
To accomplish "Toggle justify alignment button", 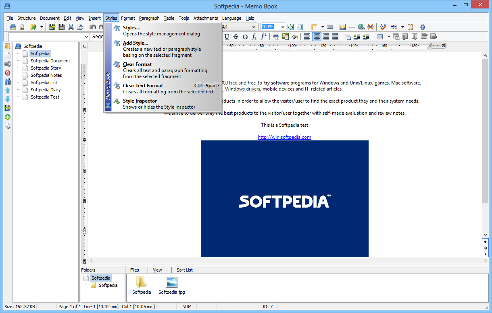I will click(x=335, y=37).
